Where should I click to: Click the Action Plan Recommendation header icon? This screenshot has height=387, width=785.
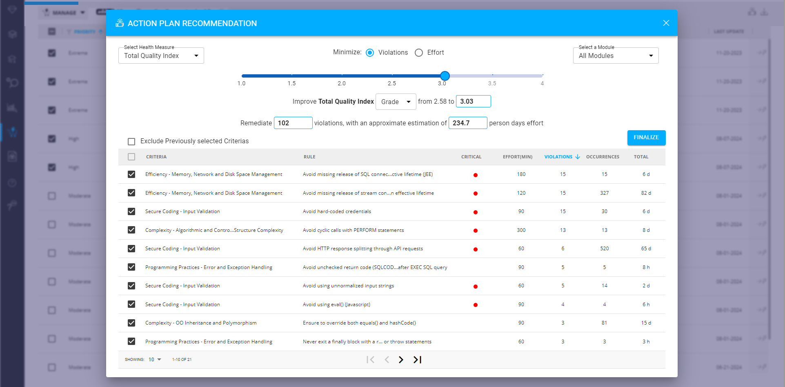point(120,23)
